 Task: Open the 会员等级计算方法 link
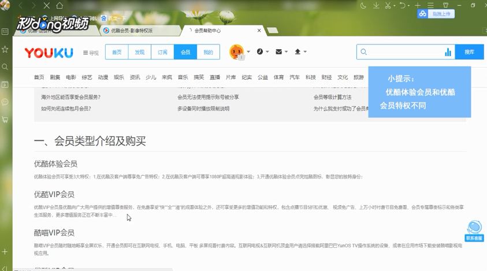click(333, 97)
